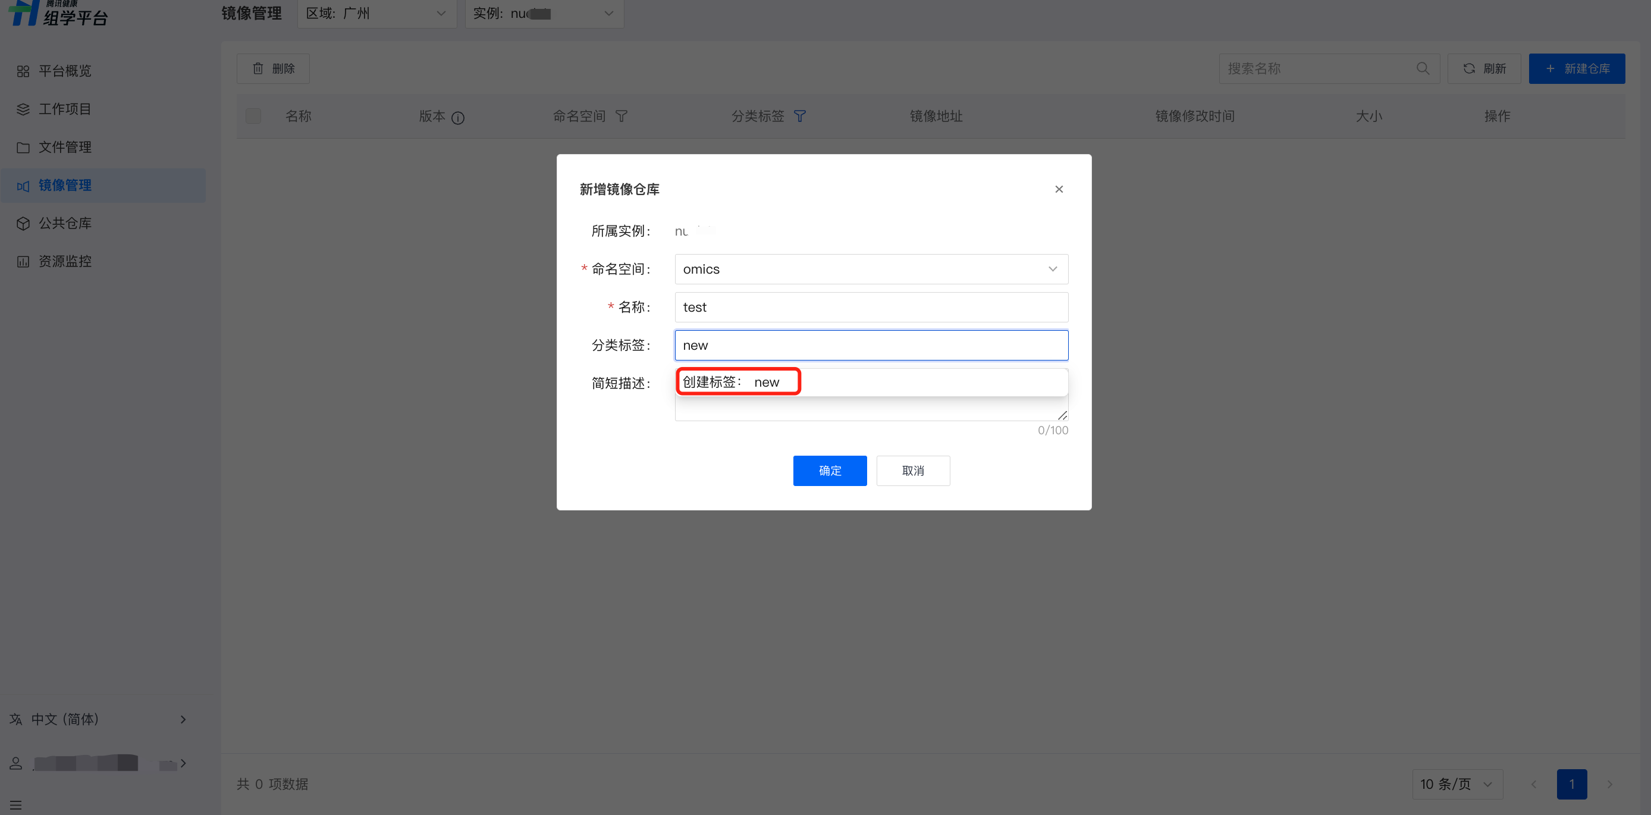Click the search magnifier icon
This screenshot has height=815, width=1651.
coord(1422,68)
